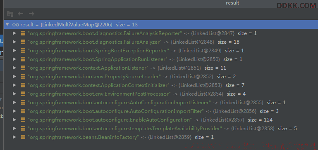Select the result = {LinkedMultiValueMap@2206} text

[67, 25]
